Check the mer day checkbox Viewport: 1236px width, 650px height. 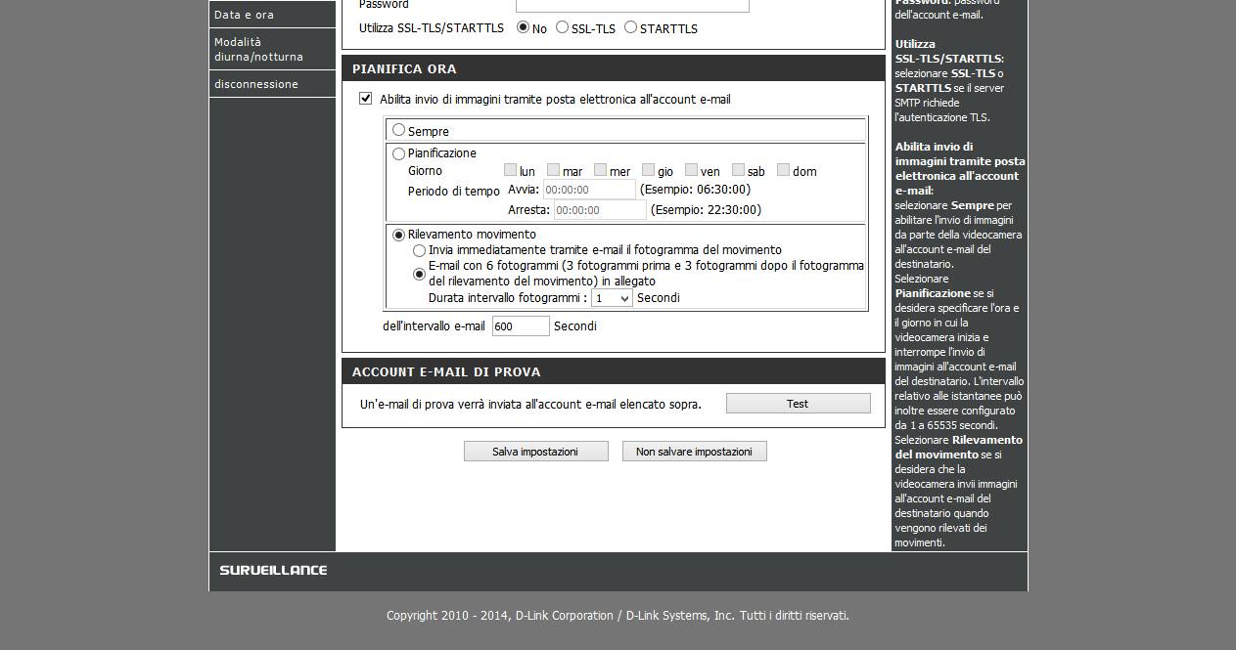[600, 170]
